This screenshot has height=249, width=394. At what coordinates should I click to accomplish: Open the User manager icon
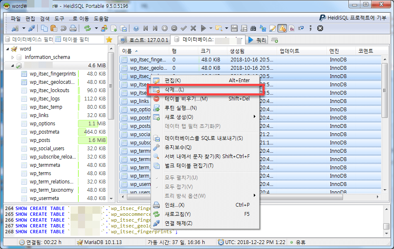104,28
